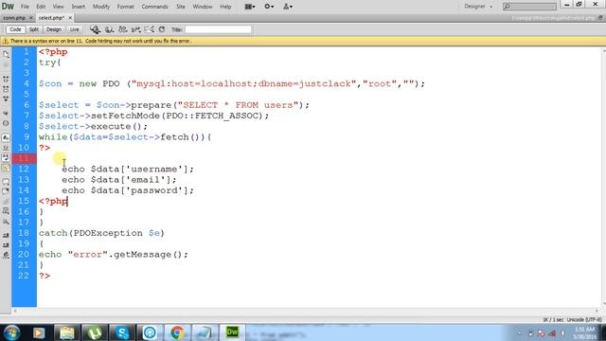Open the Windows Start menu
606x341 pixels.
coord(12,332)
